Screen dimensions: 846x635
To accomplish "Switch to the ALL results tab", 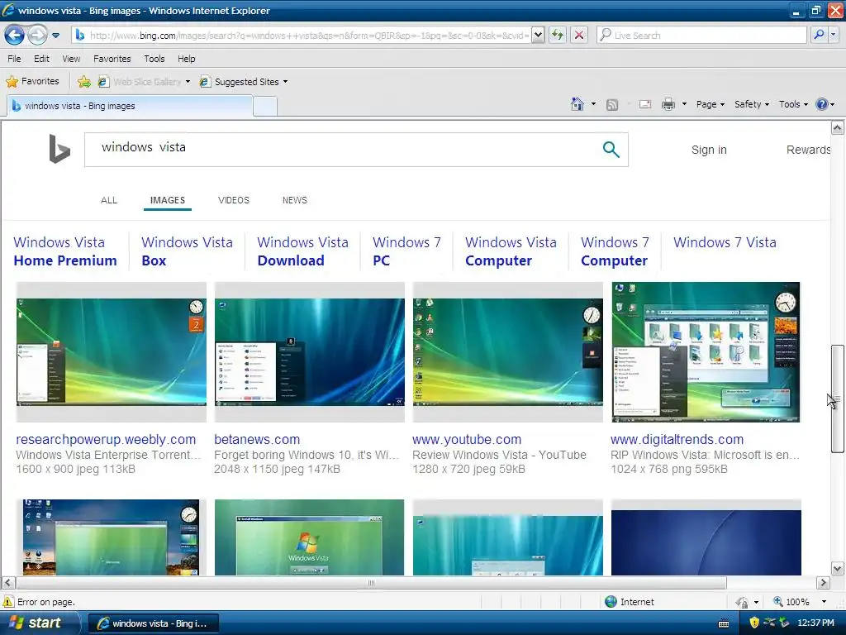I will 109,200.
